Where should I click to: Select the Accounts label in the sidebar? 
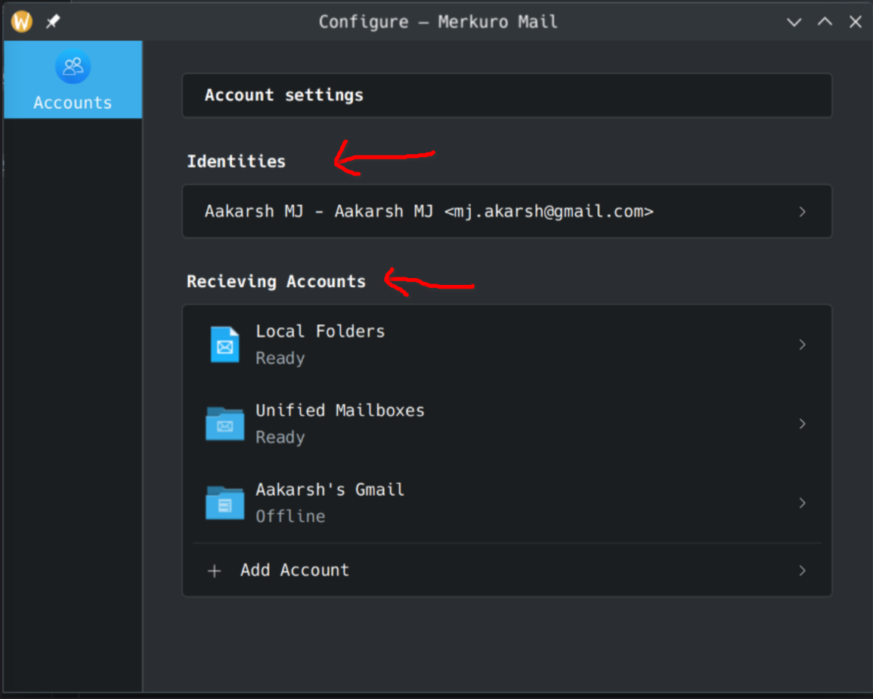(73, 103)
